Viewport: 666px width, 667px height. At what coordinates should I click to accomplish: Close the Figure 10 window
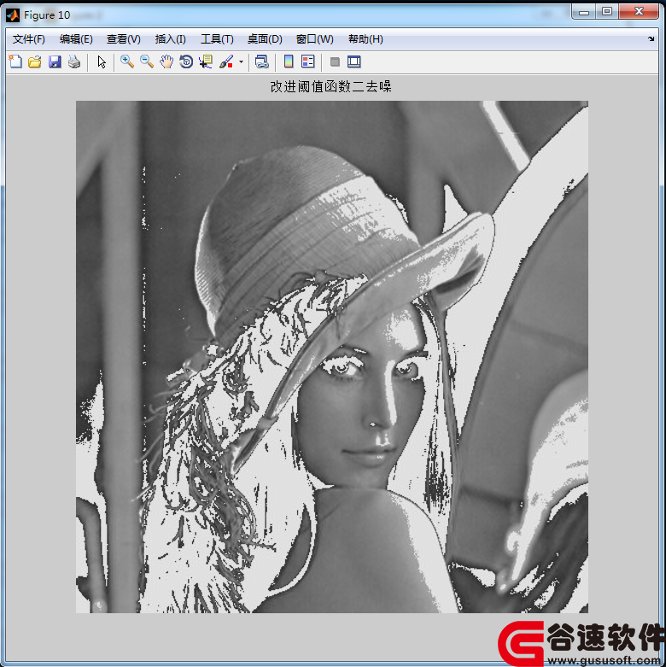[639, 11]
